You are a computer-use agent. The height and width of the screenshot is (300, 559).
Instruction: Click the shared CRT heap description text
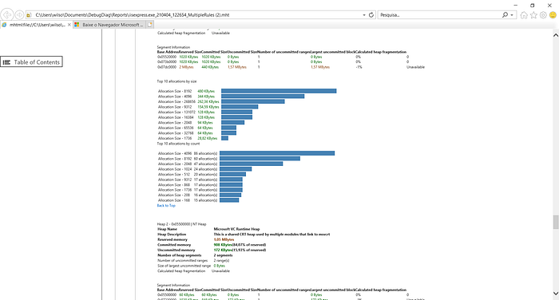272,235
